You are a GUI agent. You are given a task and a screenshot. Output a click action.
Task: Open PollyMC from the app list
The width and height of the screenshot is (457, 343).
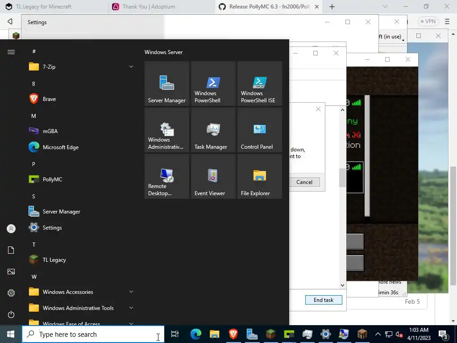[81, 180]
